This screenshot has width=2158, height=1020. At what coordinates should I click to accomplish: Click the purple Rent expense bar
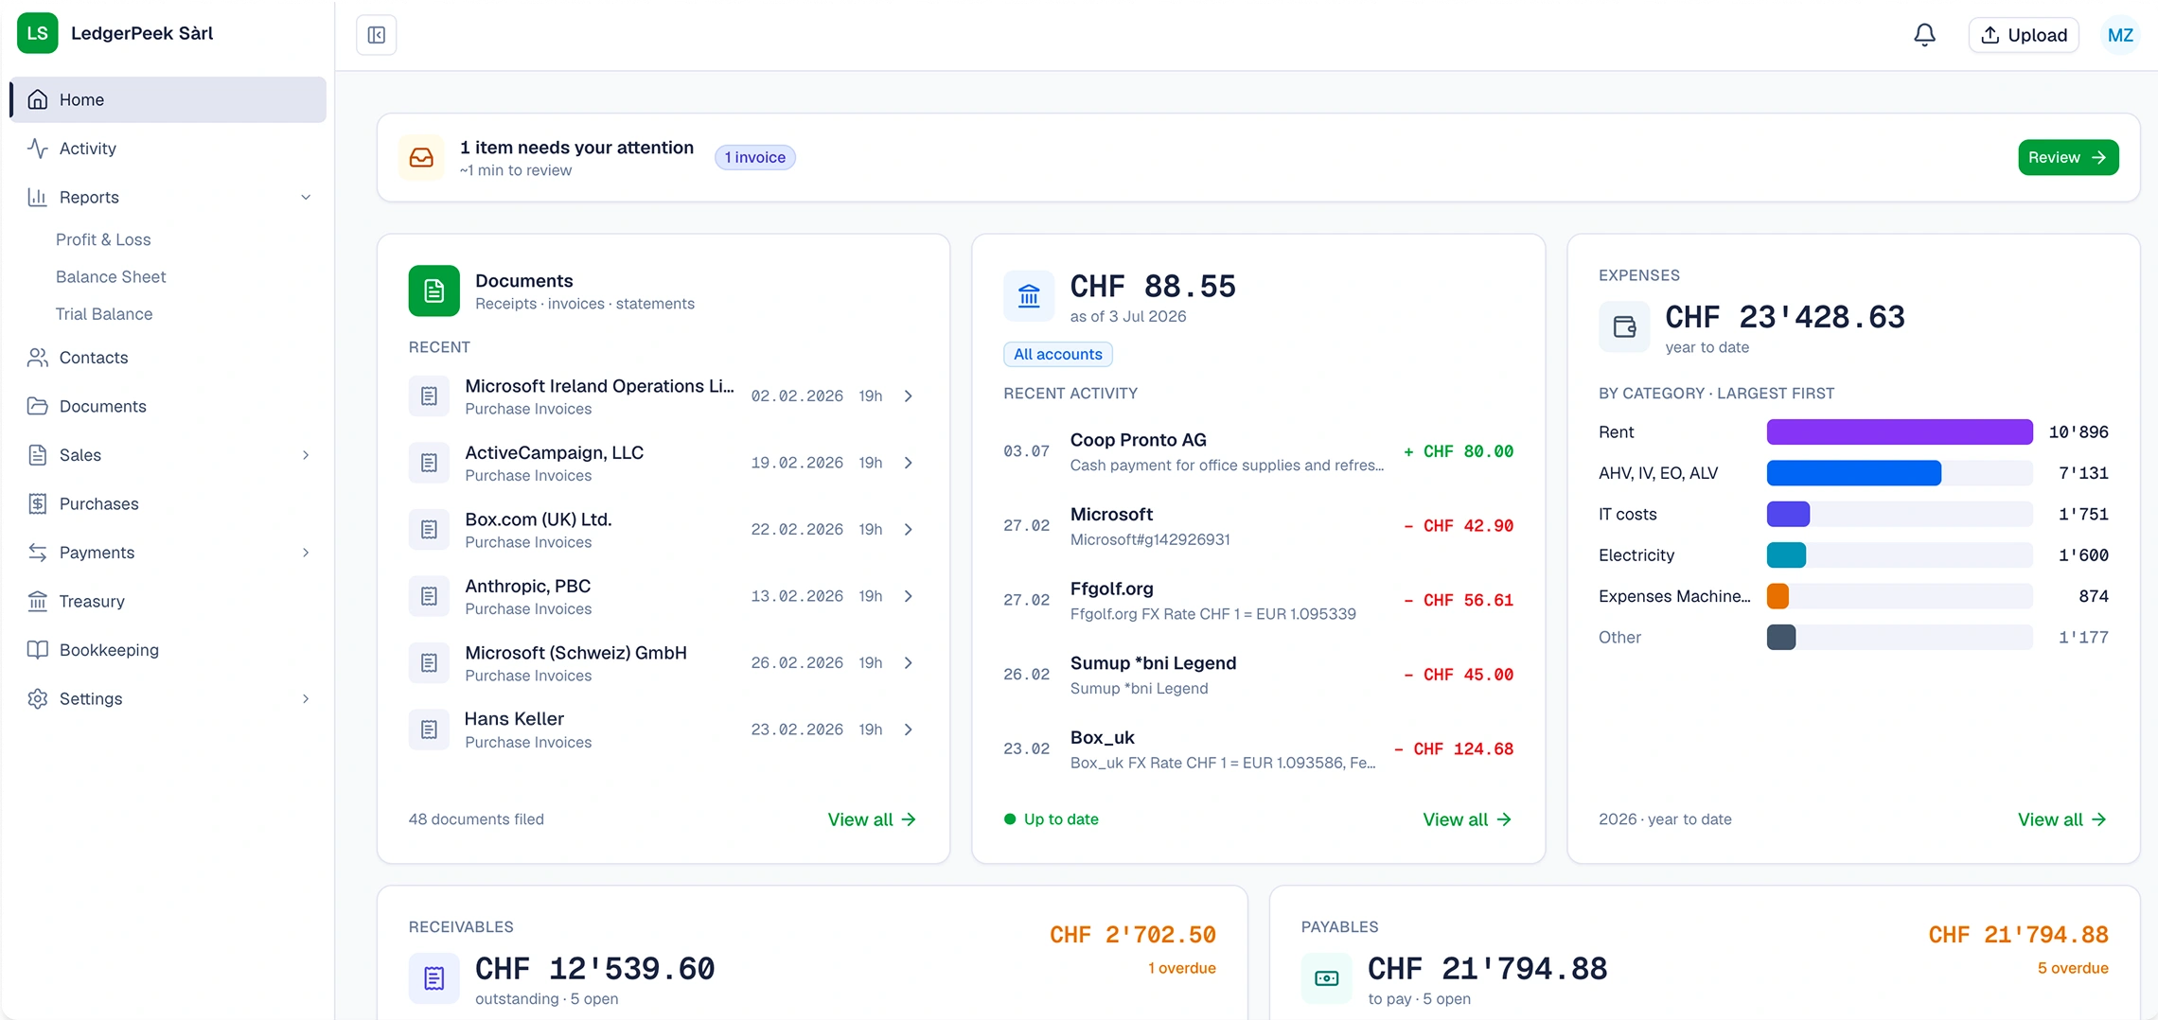coord(1900,432)
